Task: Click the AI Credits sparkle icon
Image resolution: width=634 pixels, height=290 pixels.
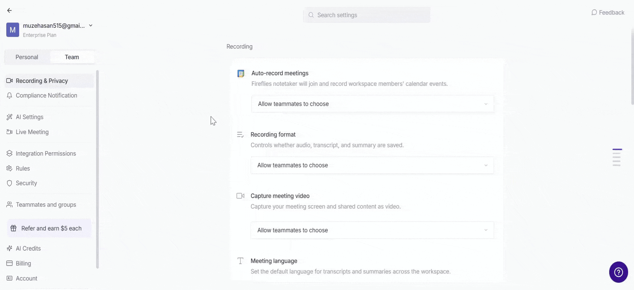Action: tap(10, 248)
